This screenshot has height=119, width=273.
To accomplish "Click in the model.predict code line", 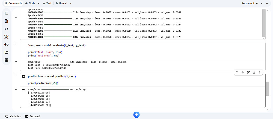I will (52, 76).
